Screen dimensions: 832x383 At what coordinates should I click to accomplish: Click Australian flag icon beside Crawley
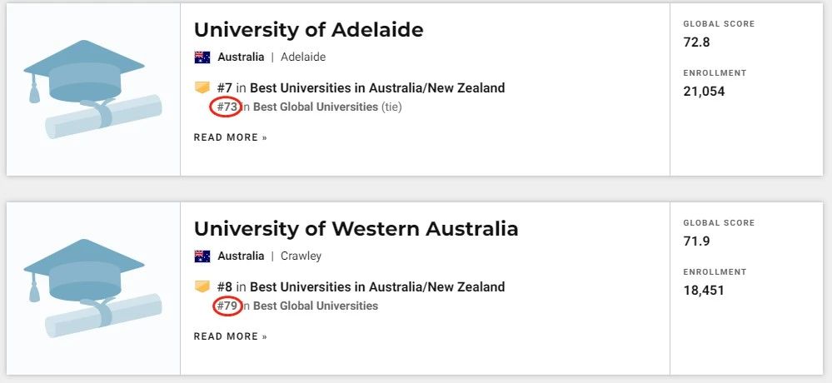202,256
